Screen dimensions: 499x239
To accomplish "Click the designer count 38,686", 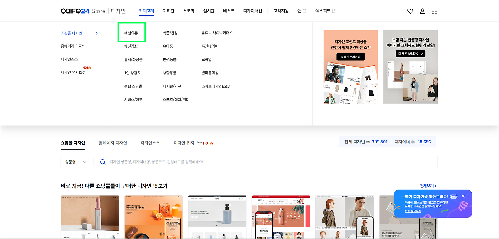I will click(x=424, y=142).
